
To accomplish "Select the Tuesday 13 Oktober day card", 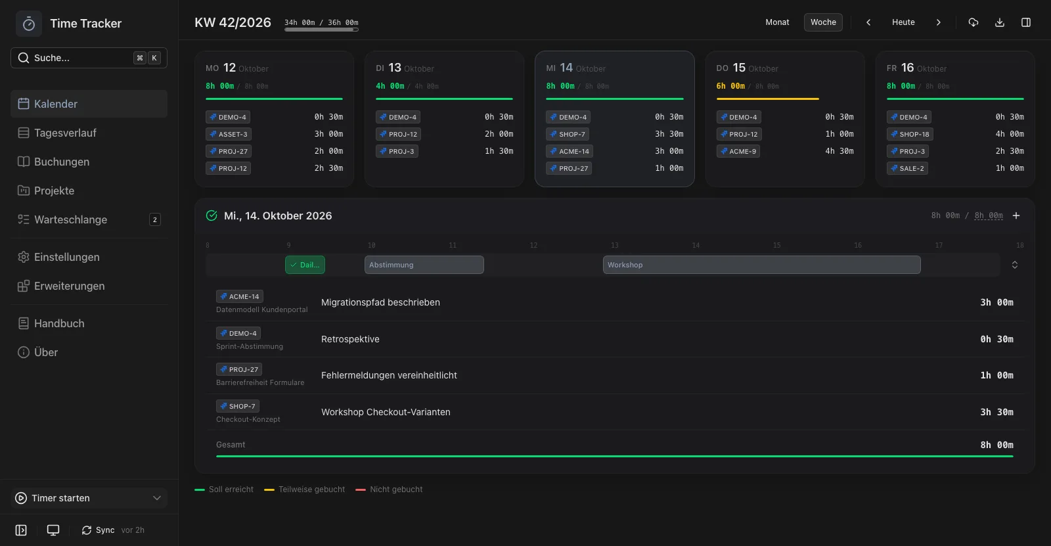I will [x=445, y=119].
